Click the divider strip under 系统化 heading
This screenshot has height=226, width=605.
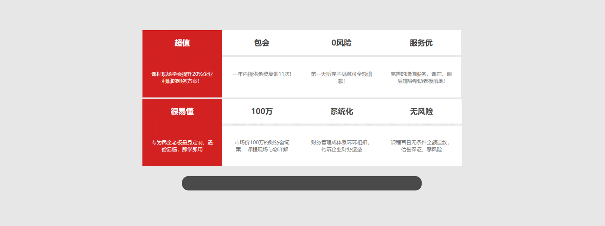click(x=341, y=124)
